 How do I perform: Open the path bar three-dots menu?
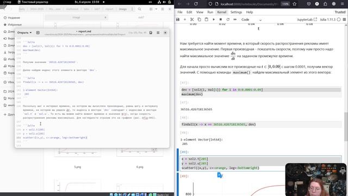click(132, 9)
